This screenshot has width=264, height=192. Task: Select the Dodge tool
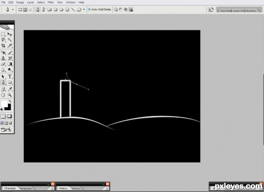coord(10,69)
